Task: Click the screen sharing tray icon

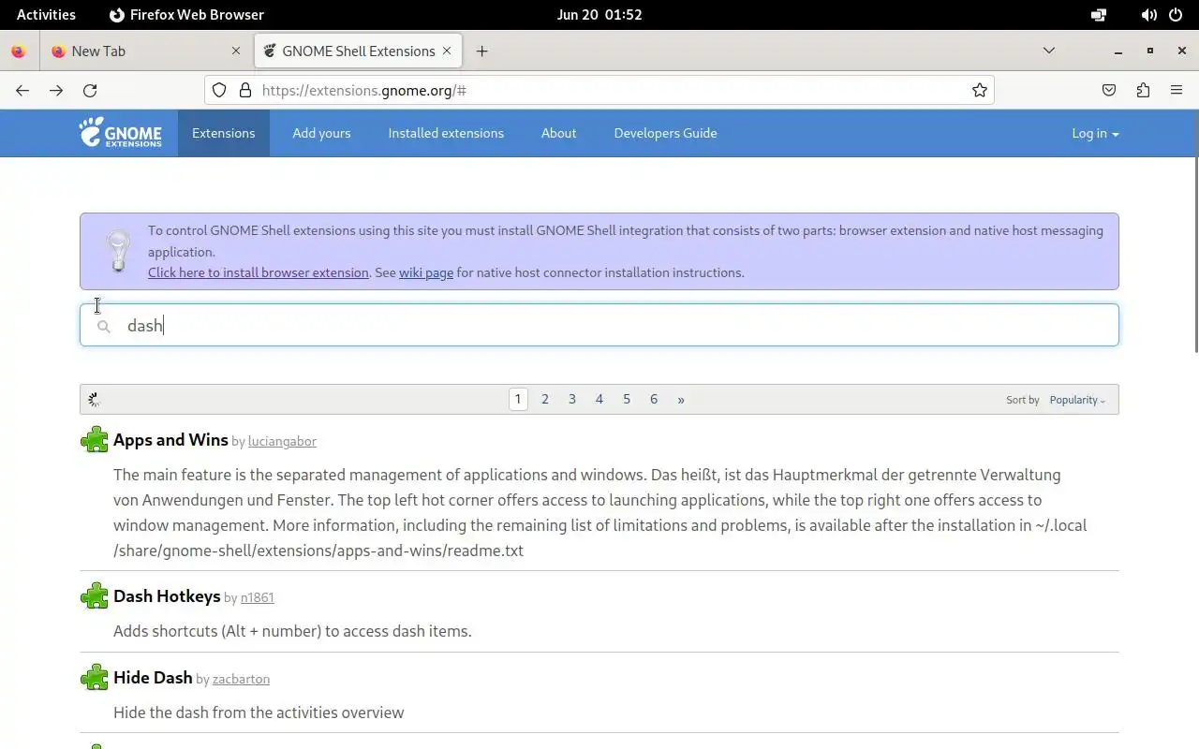Action: (1099, 15)
